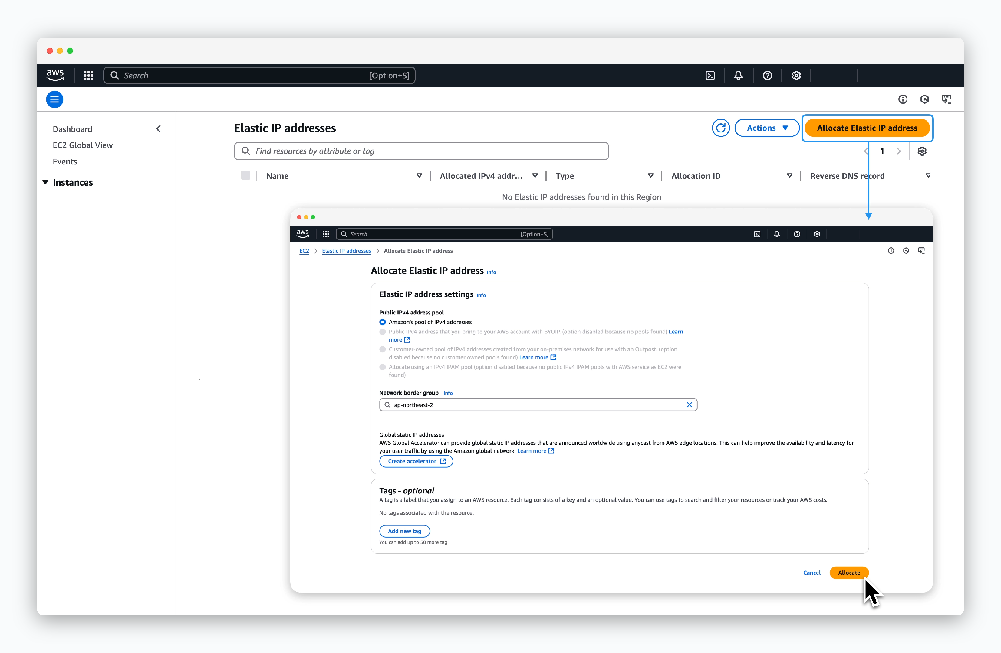Viewport: 1001px width, 653px height.
Task: Open Learn more link for customer-owned pool
Action: pyautogui.click(x=538, y=357)
